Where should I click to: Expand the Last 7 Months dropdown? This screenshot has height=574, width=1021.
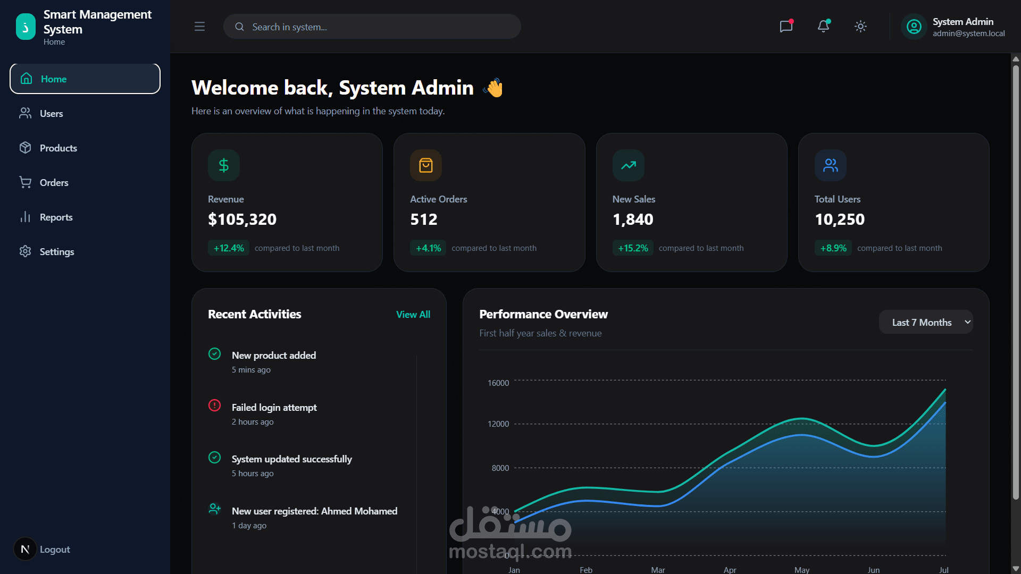tap(925, 322)
